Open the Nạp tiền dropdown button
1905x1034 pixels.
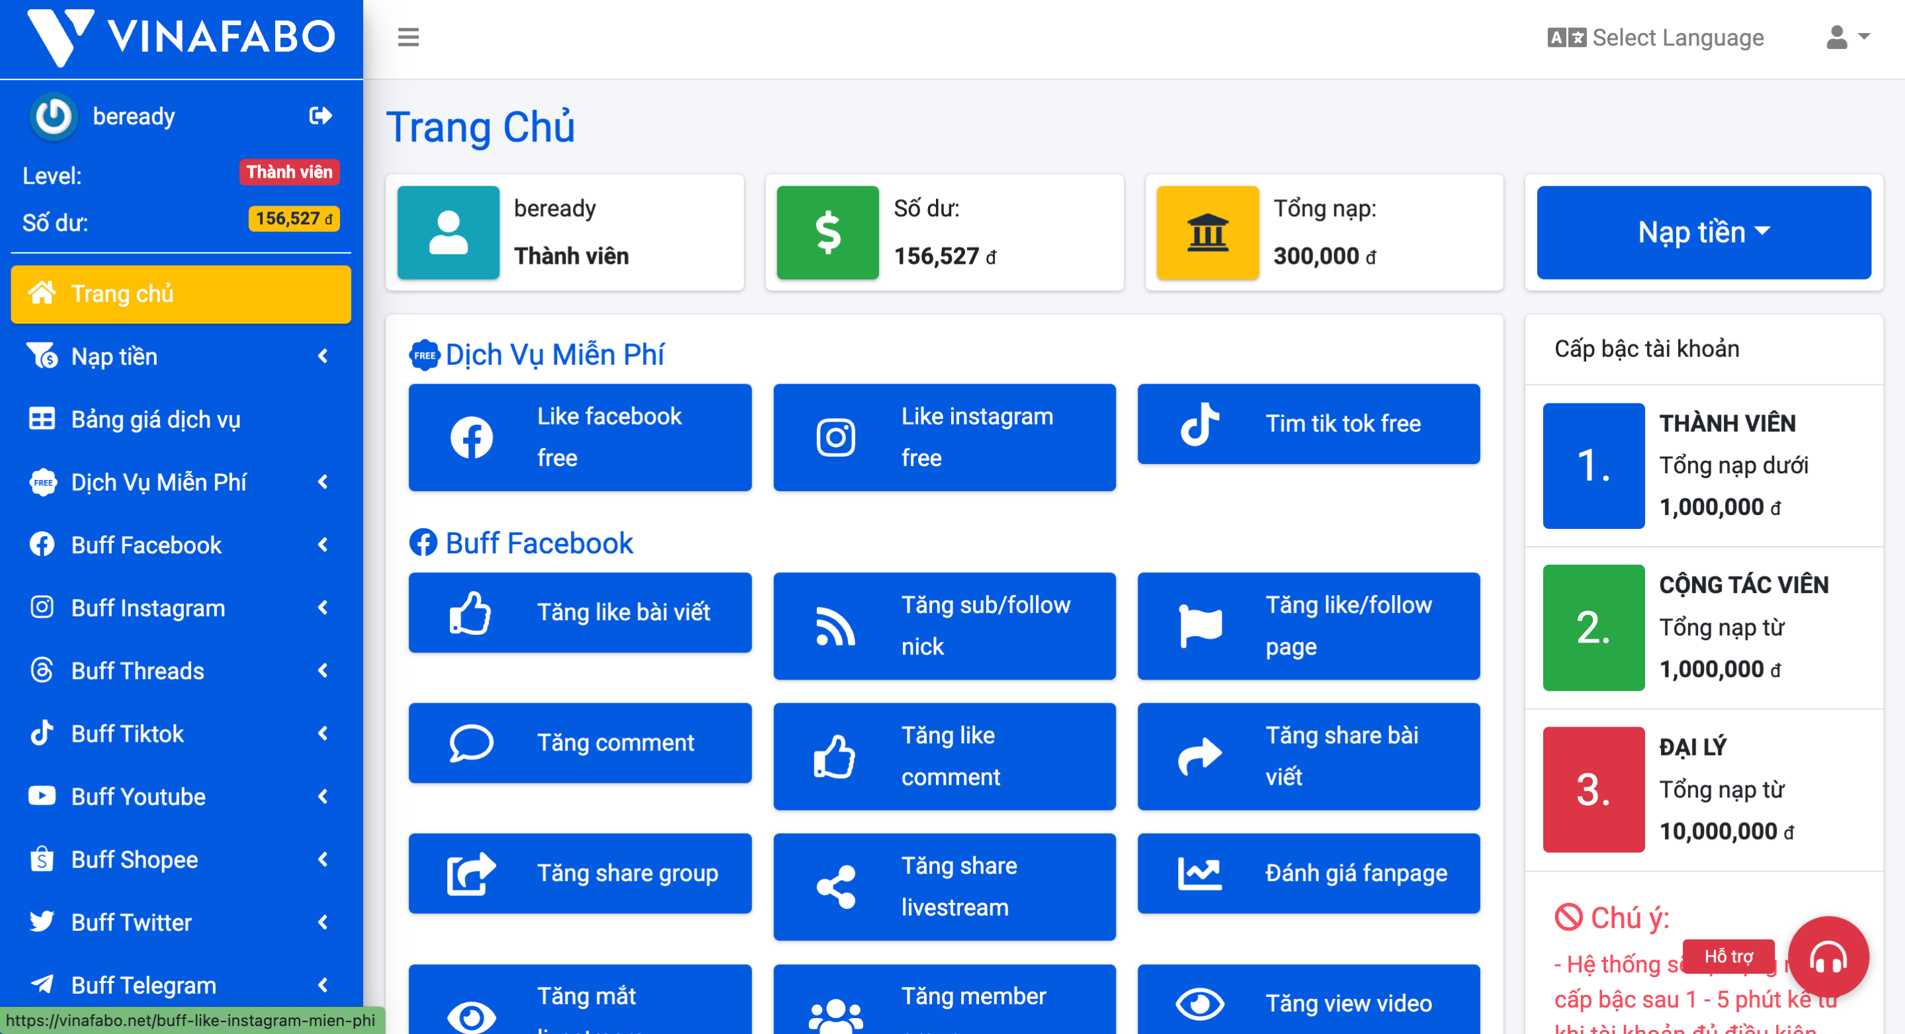[1703, 232]
